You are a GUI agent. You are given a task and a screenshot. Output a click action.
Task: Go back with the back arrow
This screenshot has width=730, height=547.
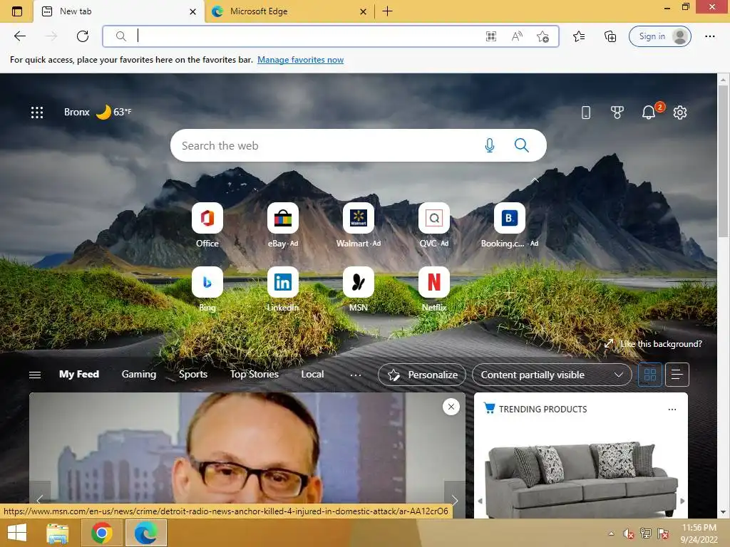(x=19, y=36)
